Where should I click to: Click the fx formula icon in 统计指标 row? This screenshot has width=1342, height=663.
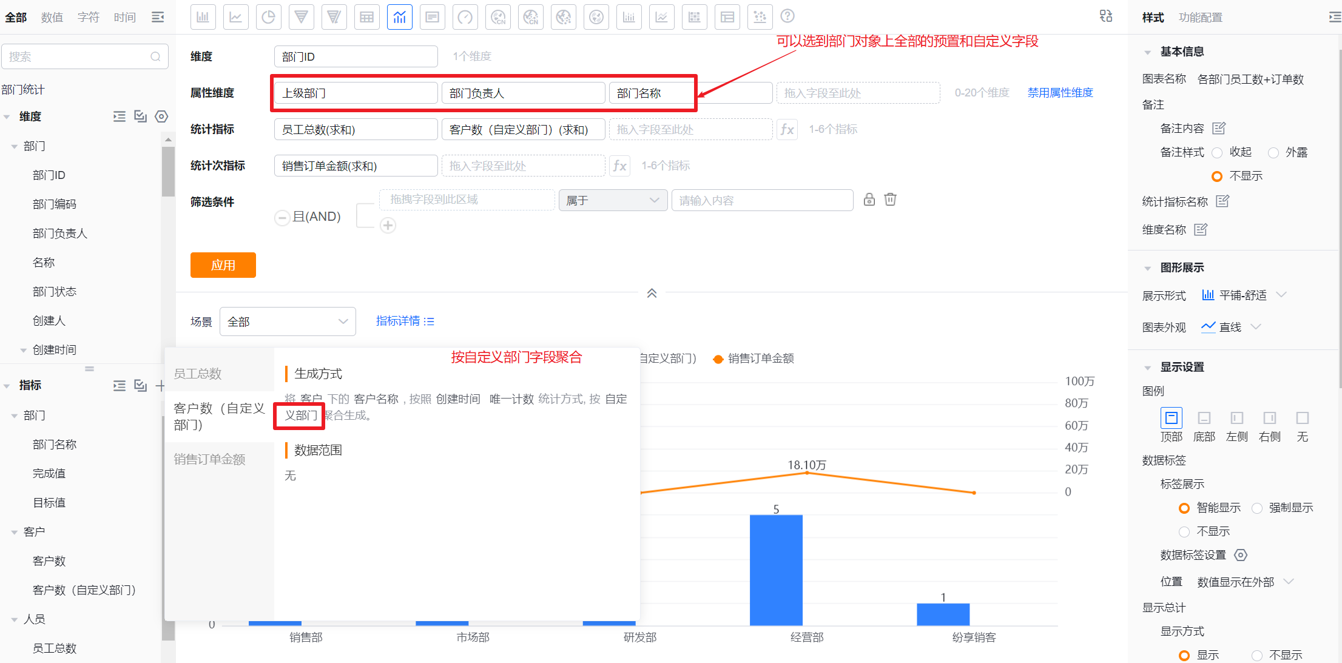pyautogui.click(x=787, y=129)
